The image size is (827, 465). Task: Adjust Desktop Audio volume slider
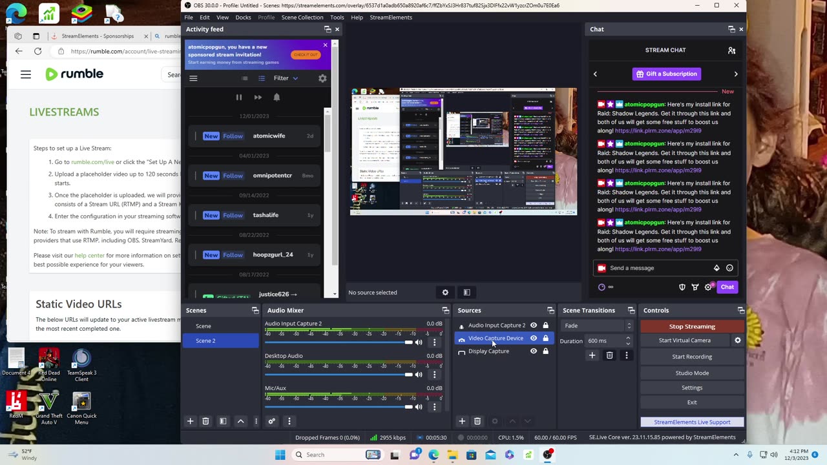pyautogui.click(x=339, y=375)
